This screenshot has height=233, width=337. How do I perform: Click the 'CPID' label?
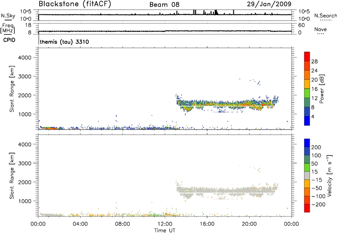(x=9, y=40)
